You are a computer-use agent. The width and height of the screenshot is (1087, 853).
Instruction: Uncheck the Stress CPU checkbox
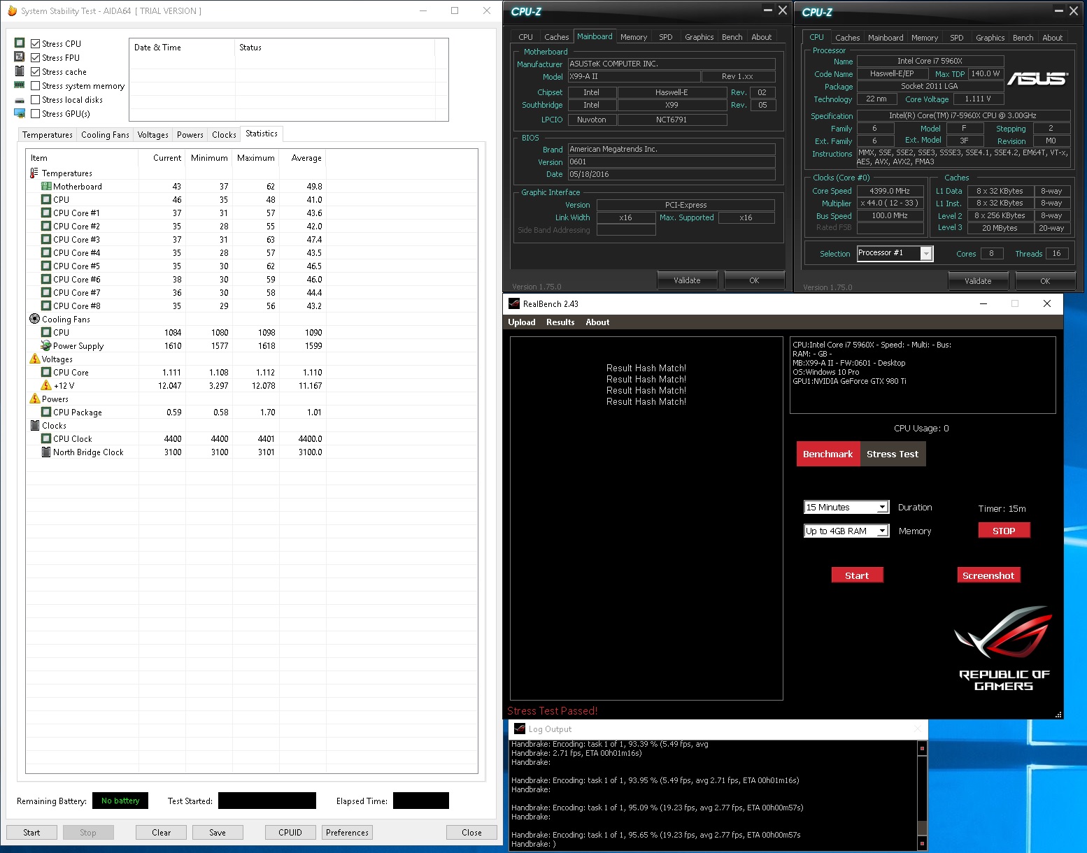tap(36, 43)
